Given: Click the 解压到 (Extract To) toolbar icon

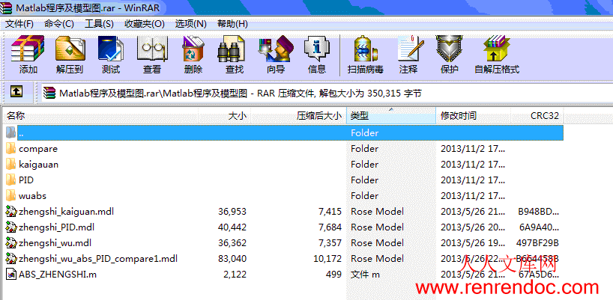Looking at the screenshot, I should coord(70,49).
